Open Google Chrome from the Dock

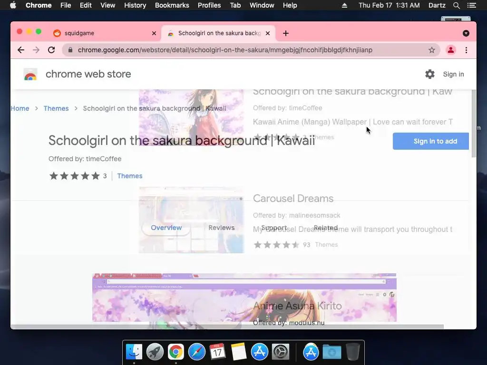[x=176, y=352]
